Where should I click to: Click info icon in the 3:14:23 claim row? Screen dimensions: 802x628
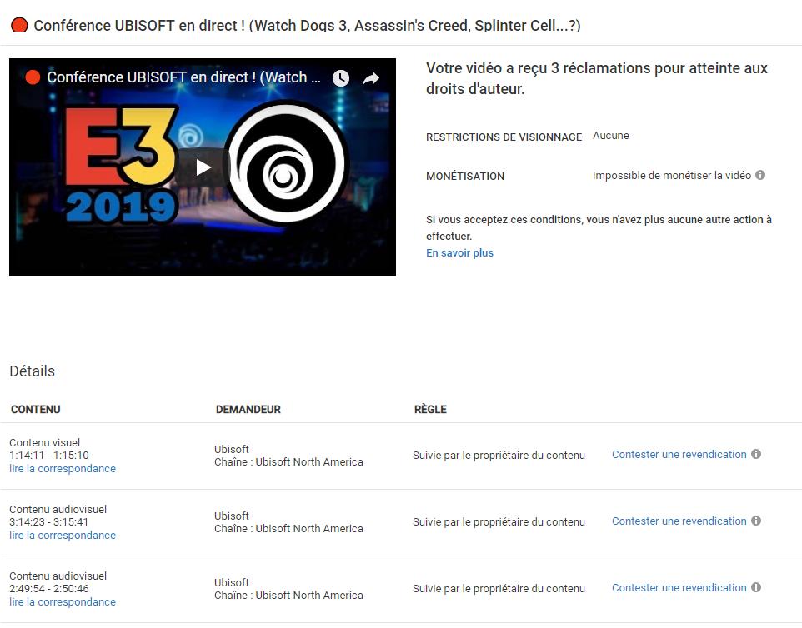tap(756, 521)
